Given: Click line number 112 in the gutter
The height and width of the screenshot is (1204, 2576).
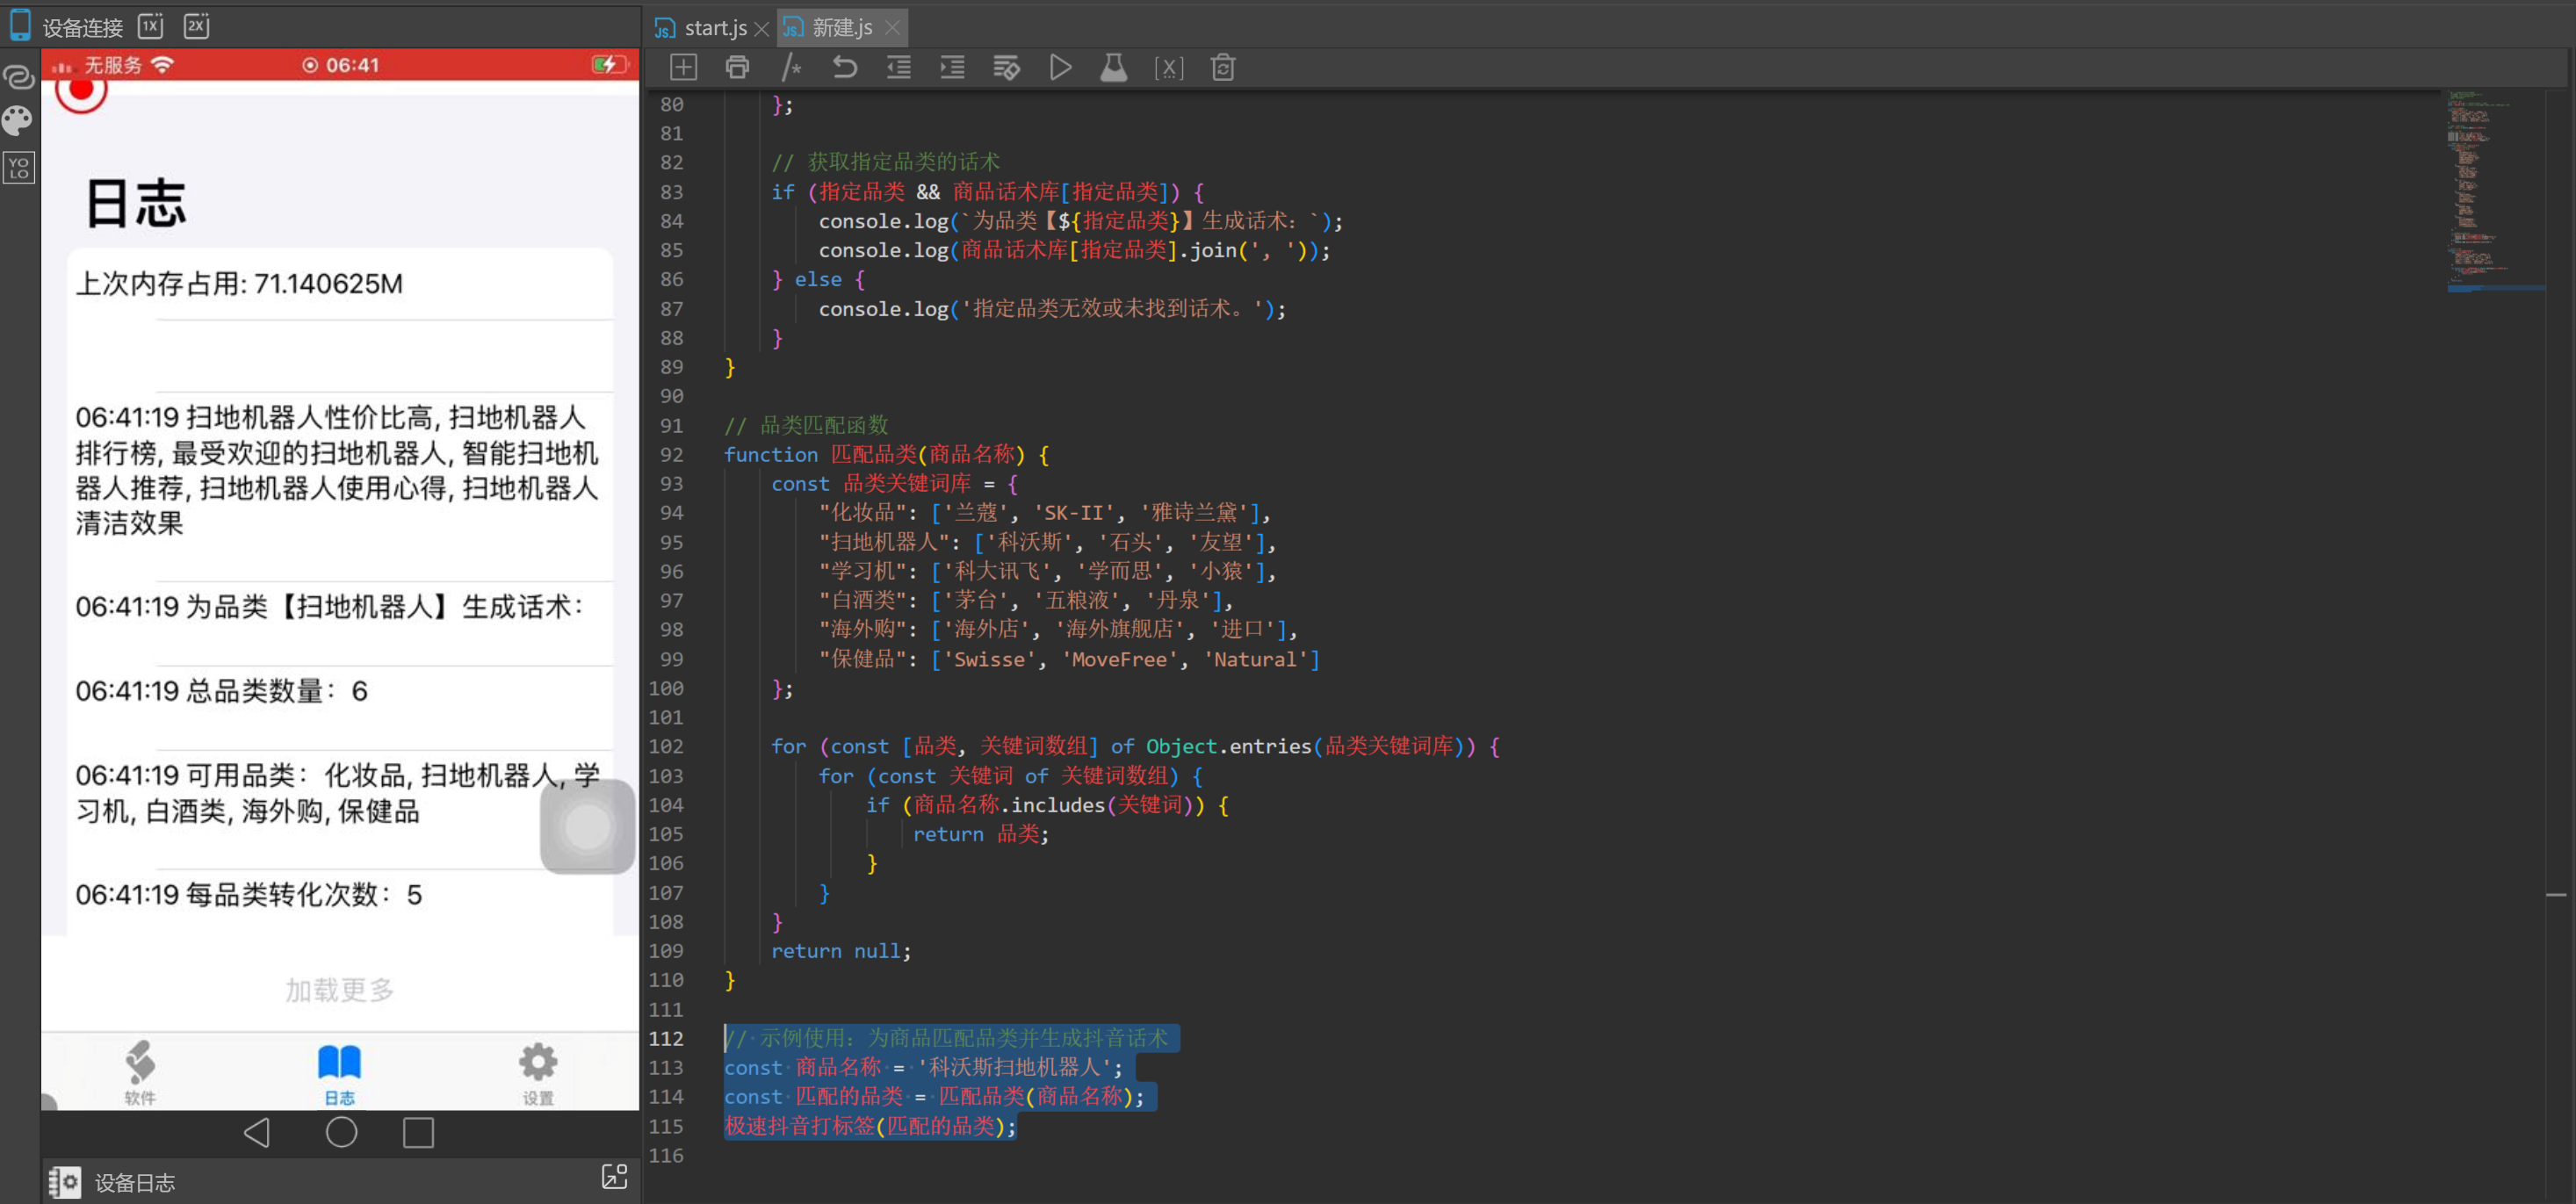Looking at the screenshot, I should (666, 1038).
